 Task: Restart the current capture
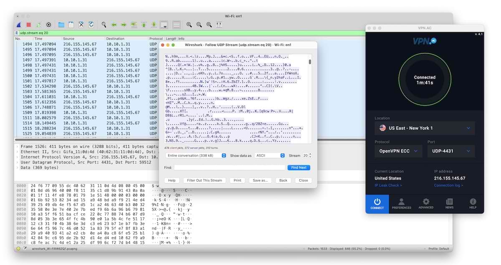pyautogui.click(x=39, y=25)
